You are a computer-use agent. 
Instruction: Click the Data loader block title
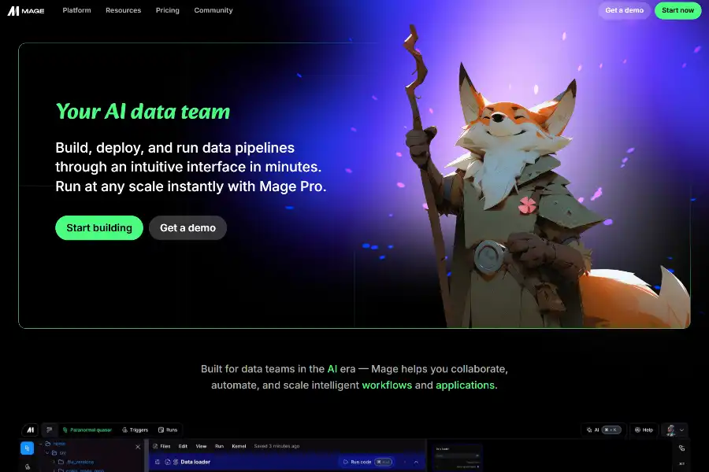click(195, 462)
